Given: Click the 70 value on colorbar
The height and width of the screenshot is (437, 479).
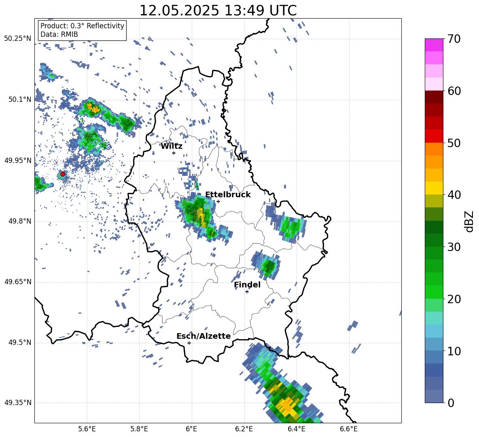Looking at the screenshot, I should tap(454, 39).
